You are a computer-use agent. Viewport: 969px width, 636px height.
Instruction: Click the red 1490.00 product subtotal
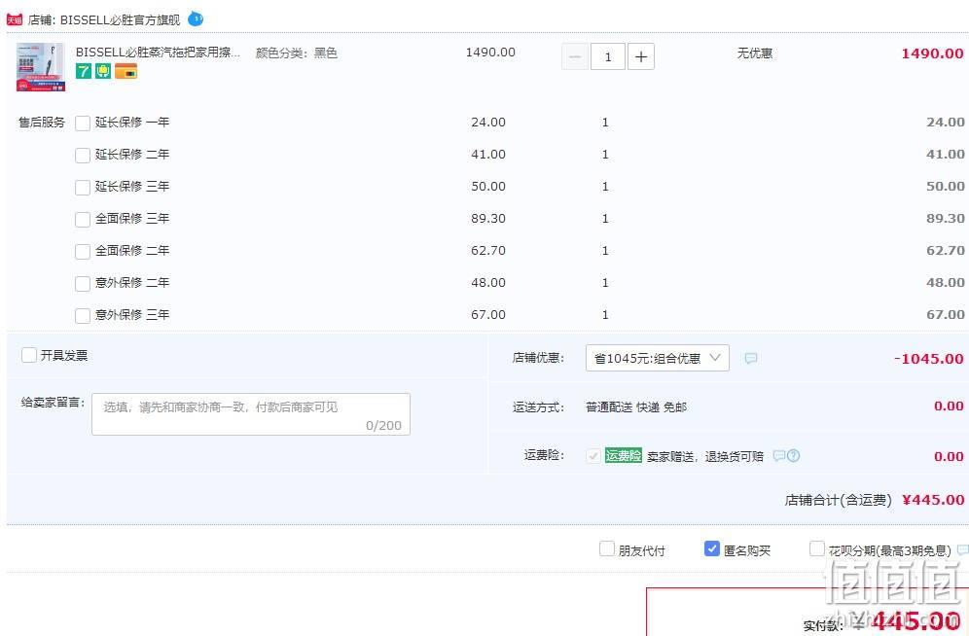(933, 53)
